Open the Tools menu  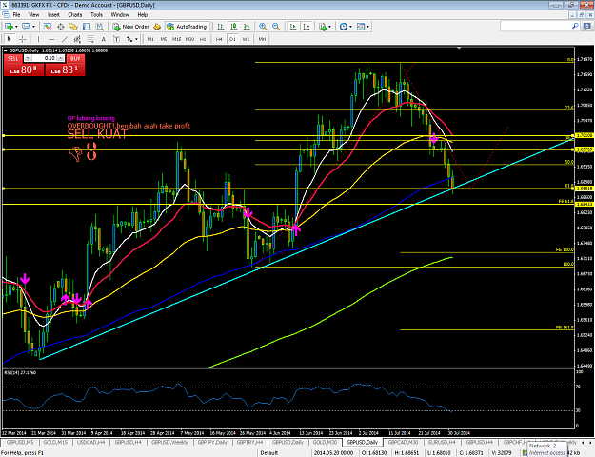pyautogui.click(x=96, y=15)
